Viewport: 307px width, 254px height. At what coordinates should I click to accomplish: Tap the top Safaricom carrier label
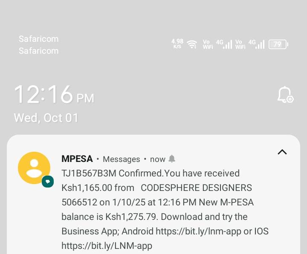38,39
